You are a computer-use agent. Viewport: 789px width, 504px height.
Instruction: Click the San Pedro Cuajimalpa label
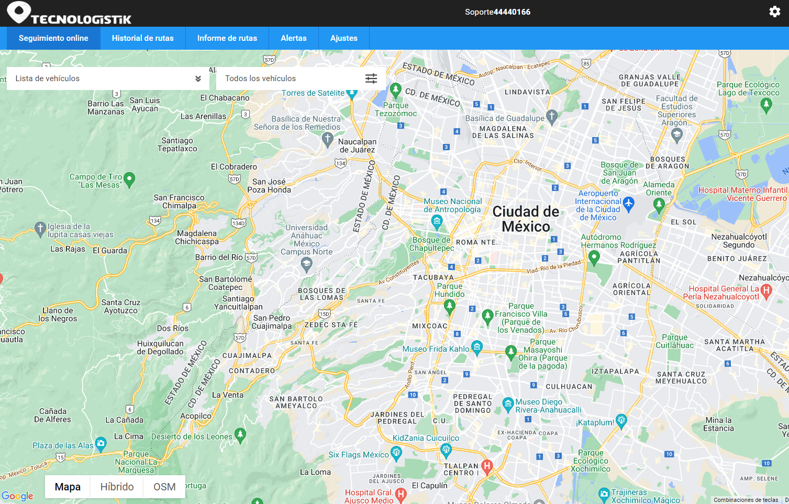pos(272,322)
